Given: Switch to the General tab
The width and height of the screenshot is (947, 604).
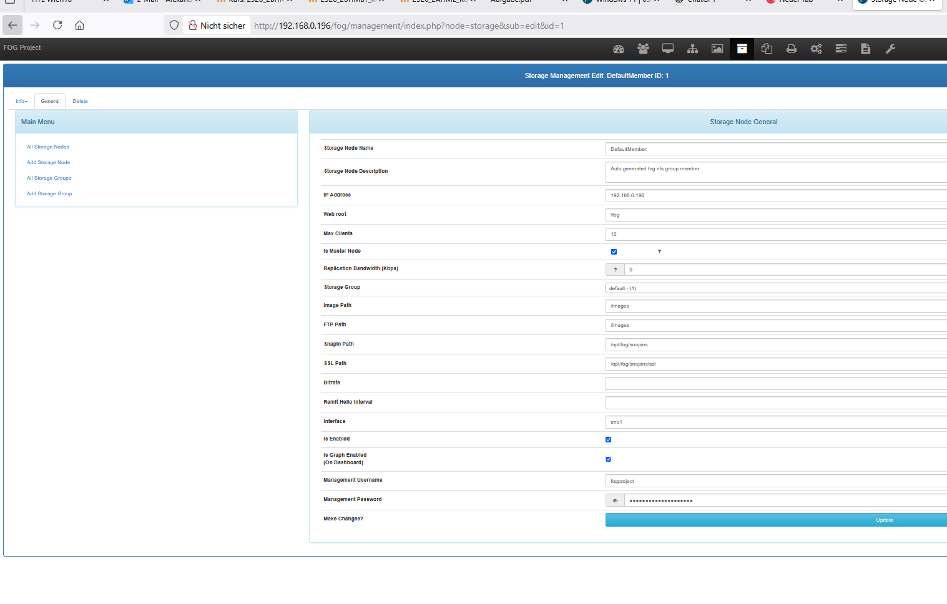Looking at the screenshot, I should click(x=50, y=101).
